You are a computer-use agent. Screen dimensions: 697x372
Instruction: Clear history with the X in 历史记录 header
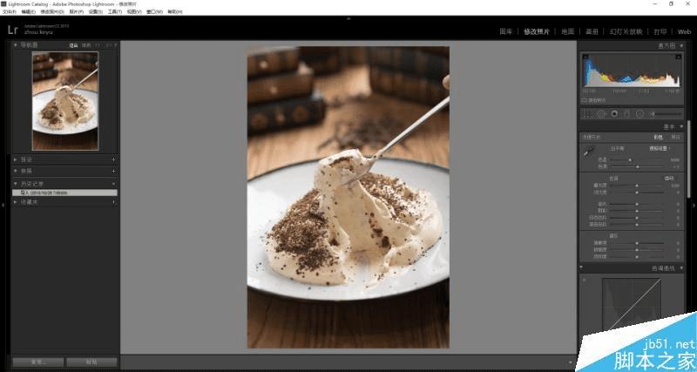pyautogui.click(x=113, y=184)
